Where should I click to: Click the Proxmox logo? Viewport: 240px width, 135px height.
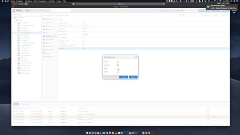[x=22, y=10]
